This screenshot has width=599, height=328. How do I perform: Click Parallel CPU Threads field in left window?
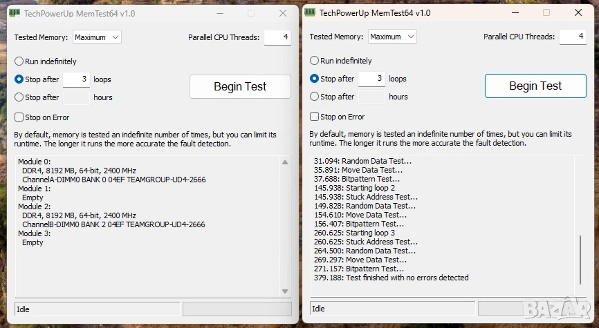click(277, 37)
